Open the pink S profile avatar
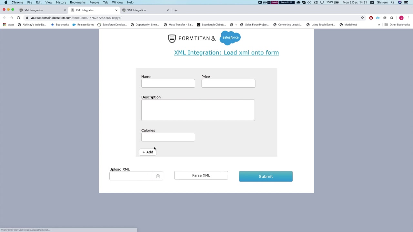 [401, 18]
